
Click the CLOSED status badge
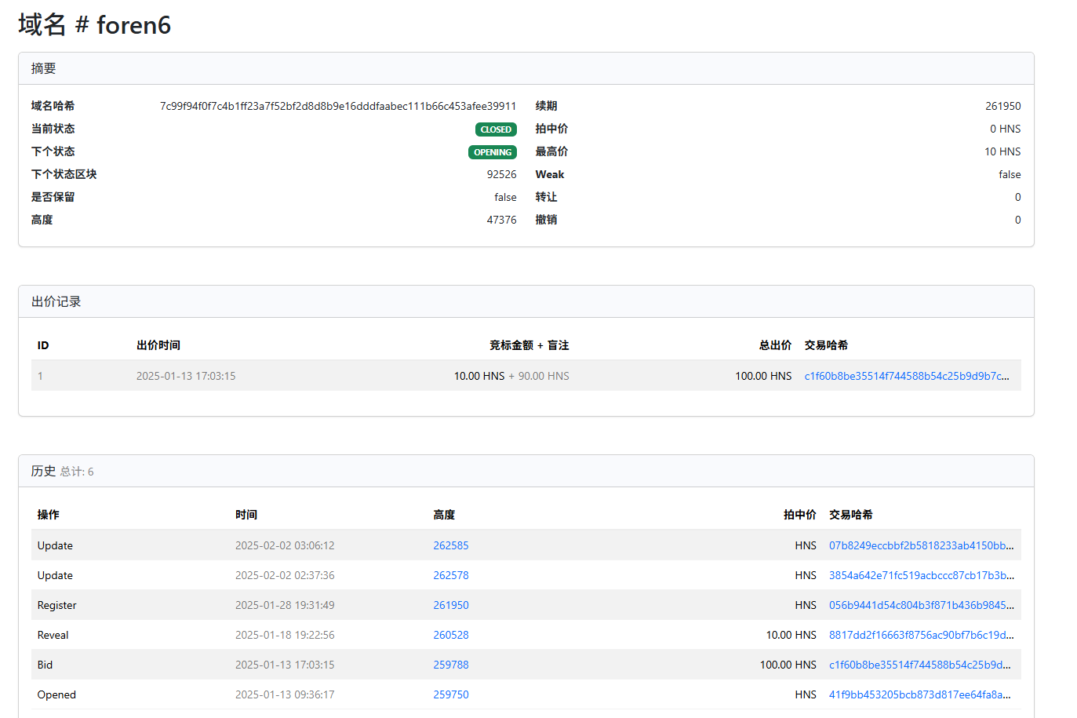pos(496,129)
